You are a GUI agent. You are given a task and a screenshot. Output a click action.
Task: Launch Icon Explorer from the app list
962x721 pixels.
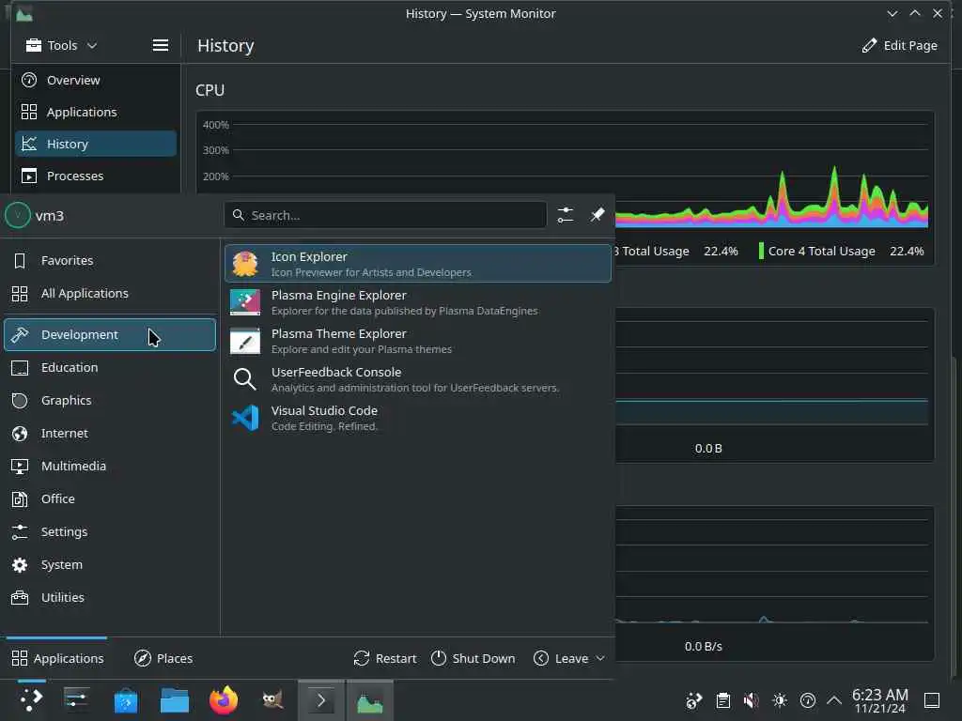(x=418, y=264)
